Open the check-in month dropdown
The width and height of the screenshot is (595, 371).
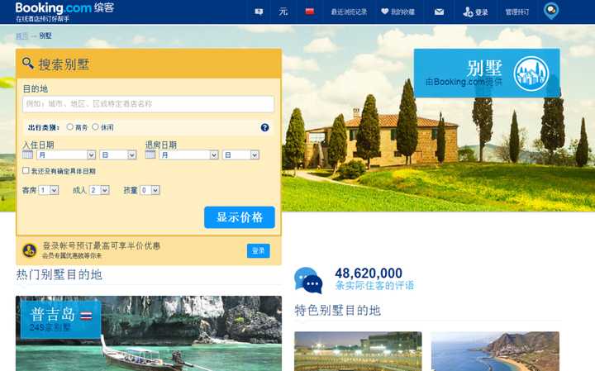(x=66, y=155)
